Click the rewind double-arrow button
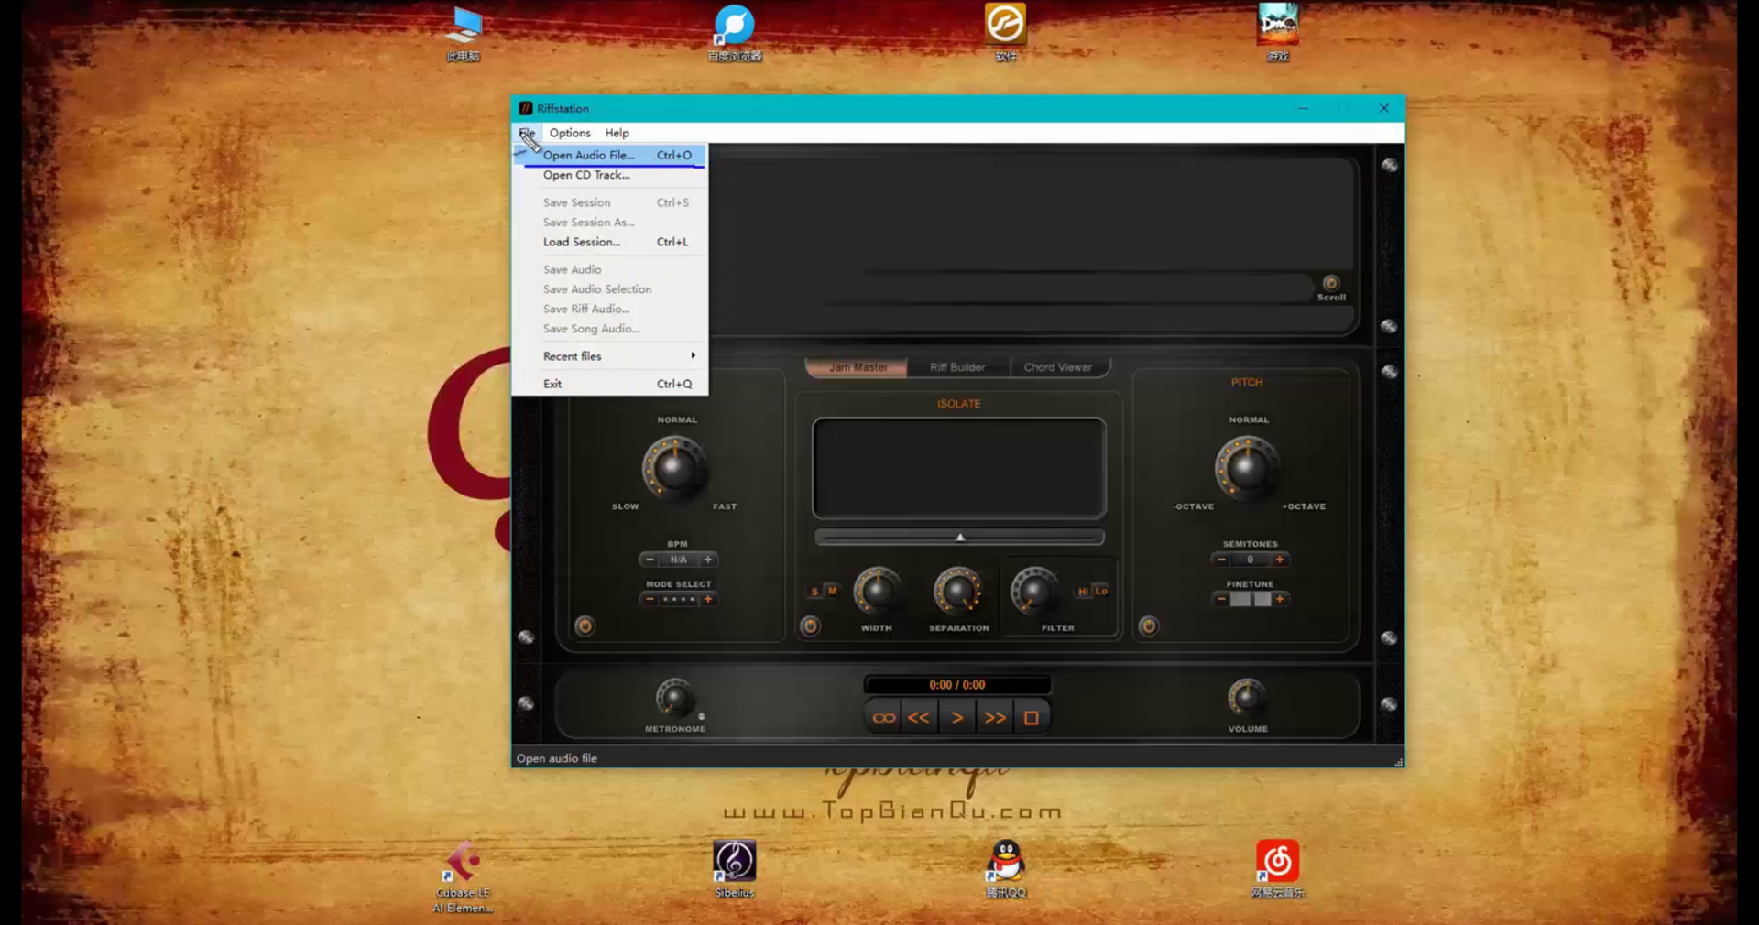Screen dimensions: 1759x925 pyautogui.click(x=919, y=718)
